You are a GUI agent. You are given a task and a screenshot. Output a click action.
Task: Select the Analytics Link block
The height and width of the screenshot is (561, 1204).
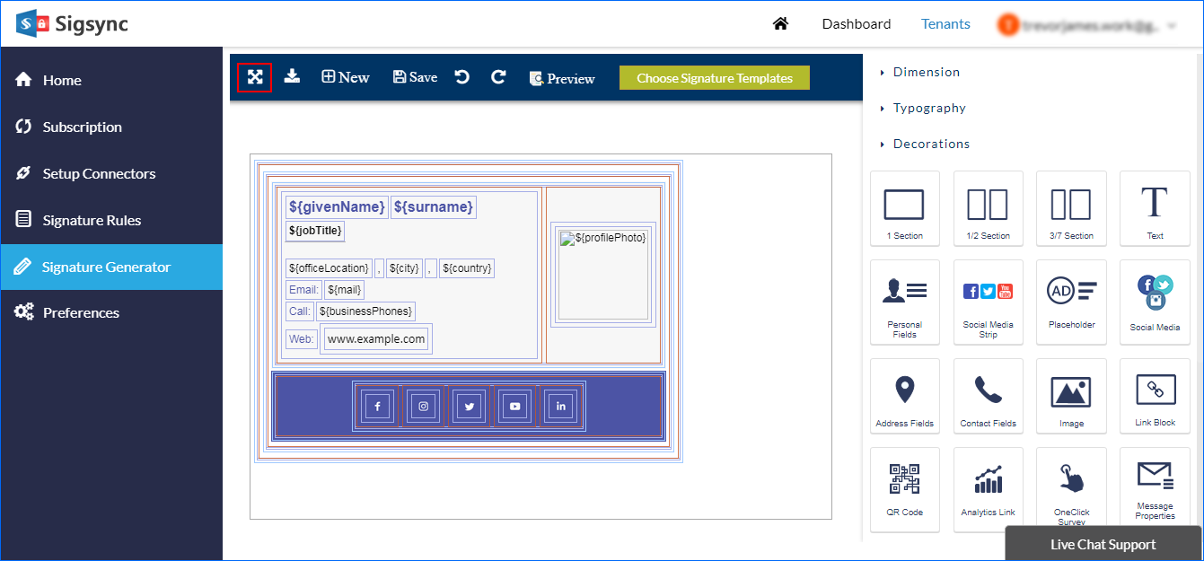[988, 488]
